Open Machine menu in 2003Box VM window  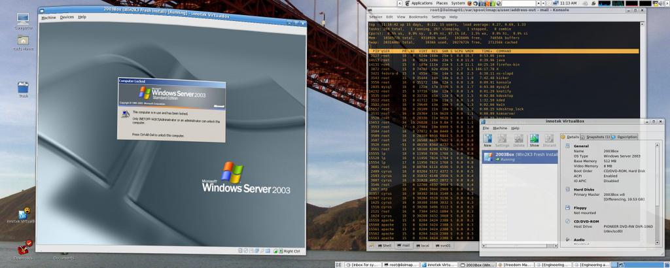[48, 18]
